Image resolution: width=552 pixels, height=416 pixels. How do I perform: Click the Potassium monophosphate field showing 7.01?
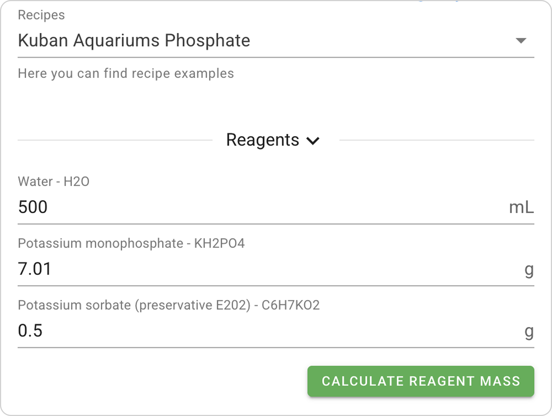click(x=35, y=269)
